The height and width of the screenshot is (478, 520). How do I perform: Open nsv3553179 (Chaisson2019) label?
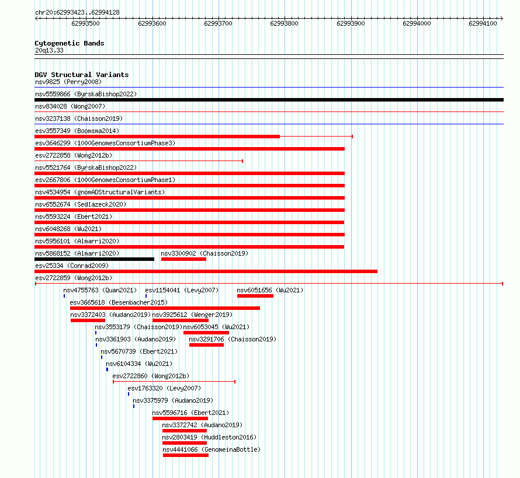point(138,327)
